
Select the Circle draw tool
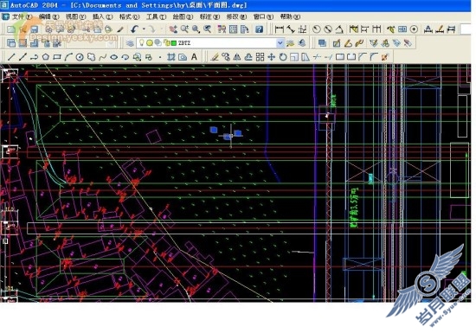(x=80, y=57)
